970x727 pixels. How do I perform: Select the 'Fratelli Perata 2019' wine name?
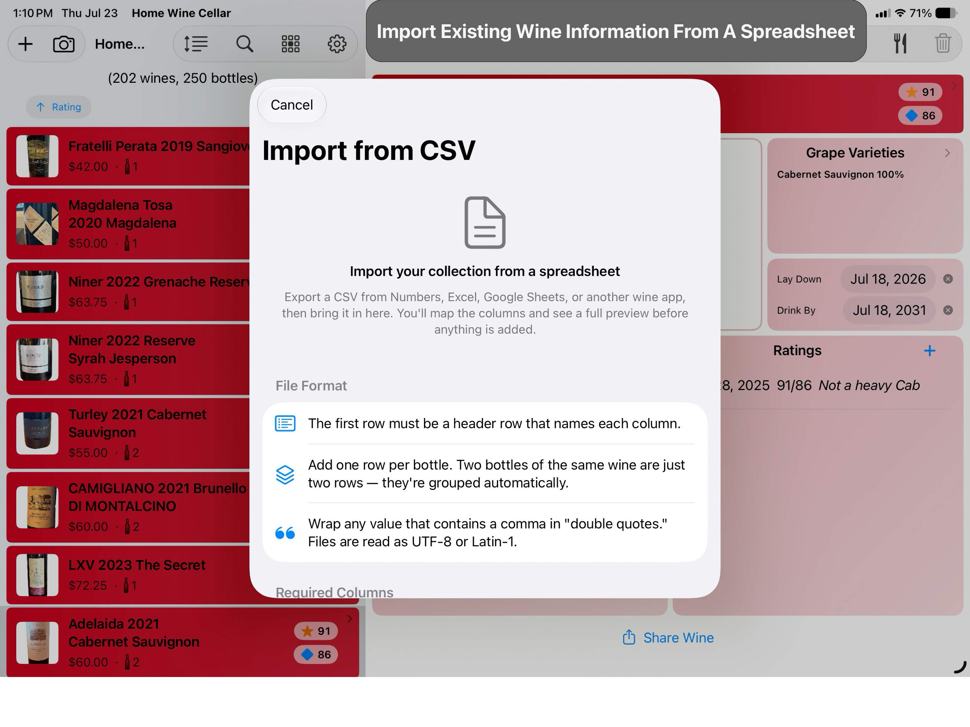[159, 147]
